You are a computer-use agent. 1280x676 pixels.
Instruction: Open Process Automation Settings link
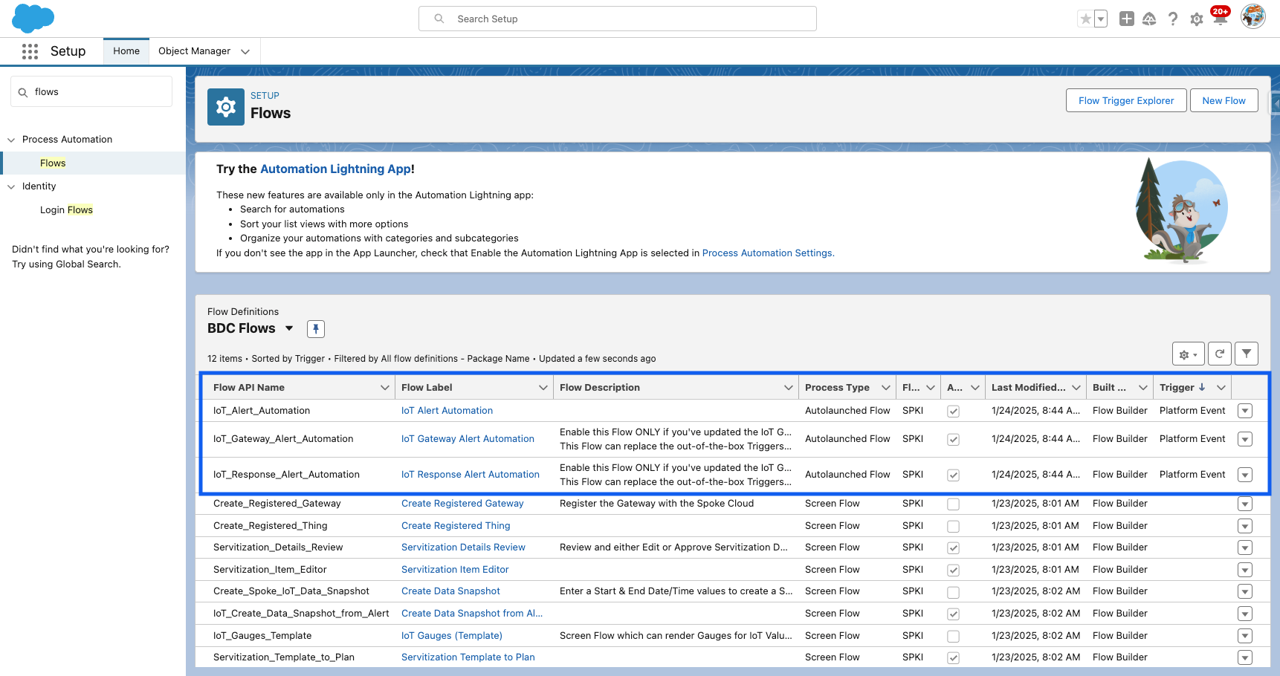(x=767, y=253)
